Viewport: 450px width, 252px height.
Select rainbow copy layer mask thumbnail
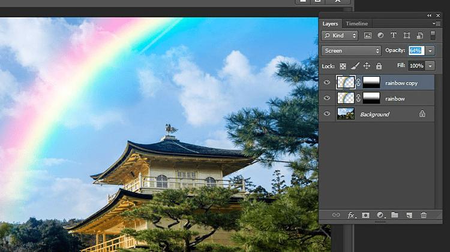(x=371, y=83)
